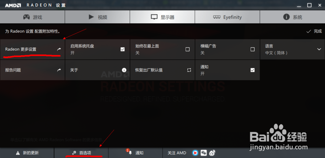
Task: Click the AMD Radeon Software info link text
Action: tap(57, 140)
